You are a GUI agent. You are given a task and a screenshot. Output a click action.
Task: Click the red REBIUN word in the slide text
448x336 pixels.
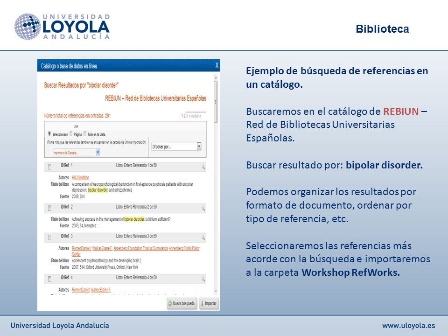coord(401,111)
